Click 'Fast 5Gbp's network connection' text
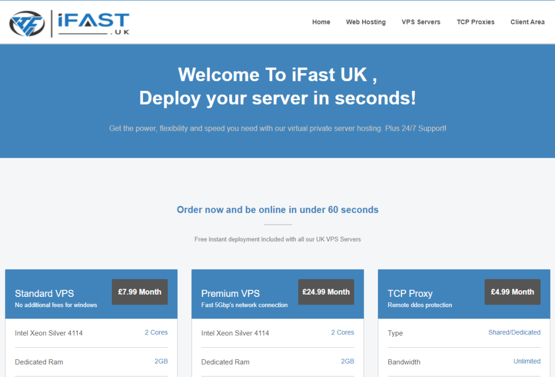This screenshot has width=555, height=377. click(x=244, y=305)
